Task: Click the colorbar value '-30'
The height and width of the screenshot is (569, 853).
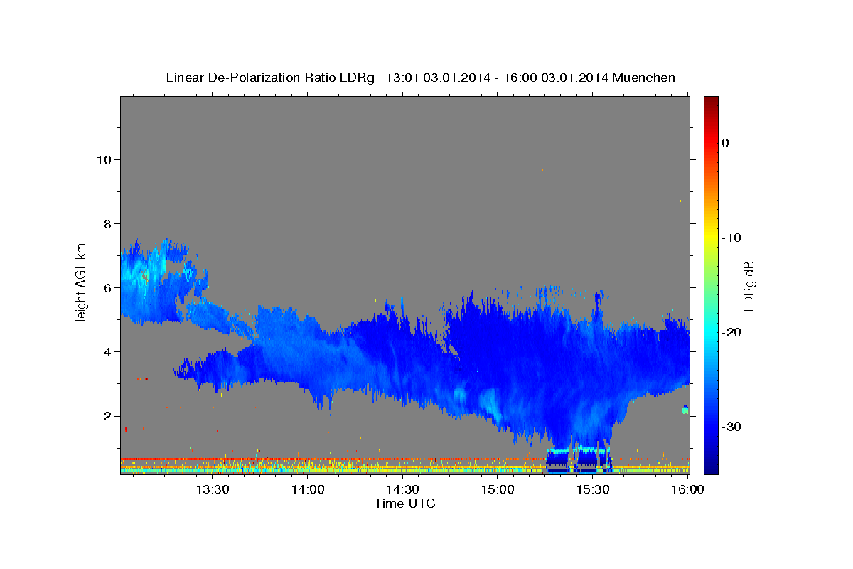Action: pos(732,427)
